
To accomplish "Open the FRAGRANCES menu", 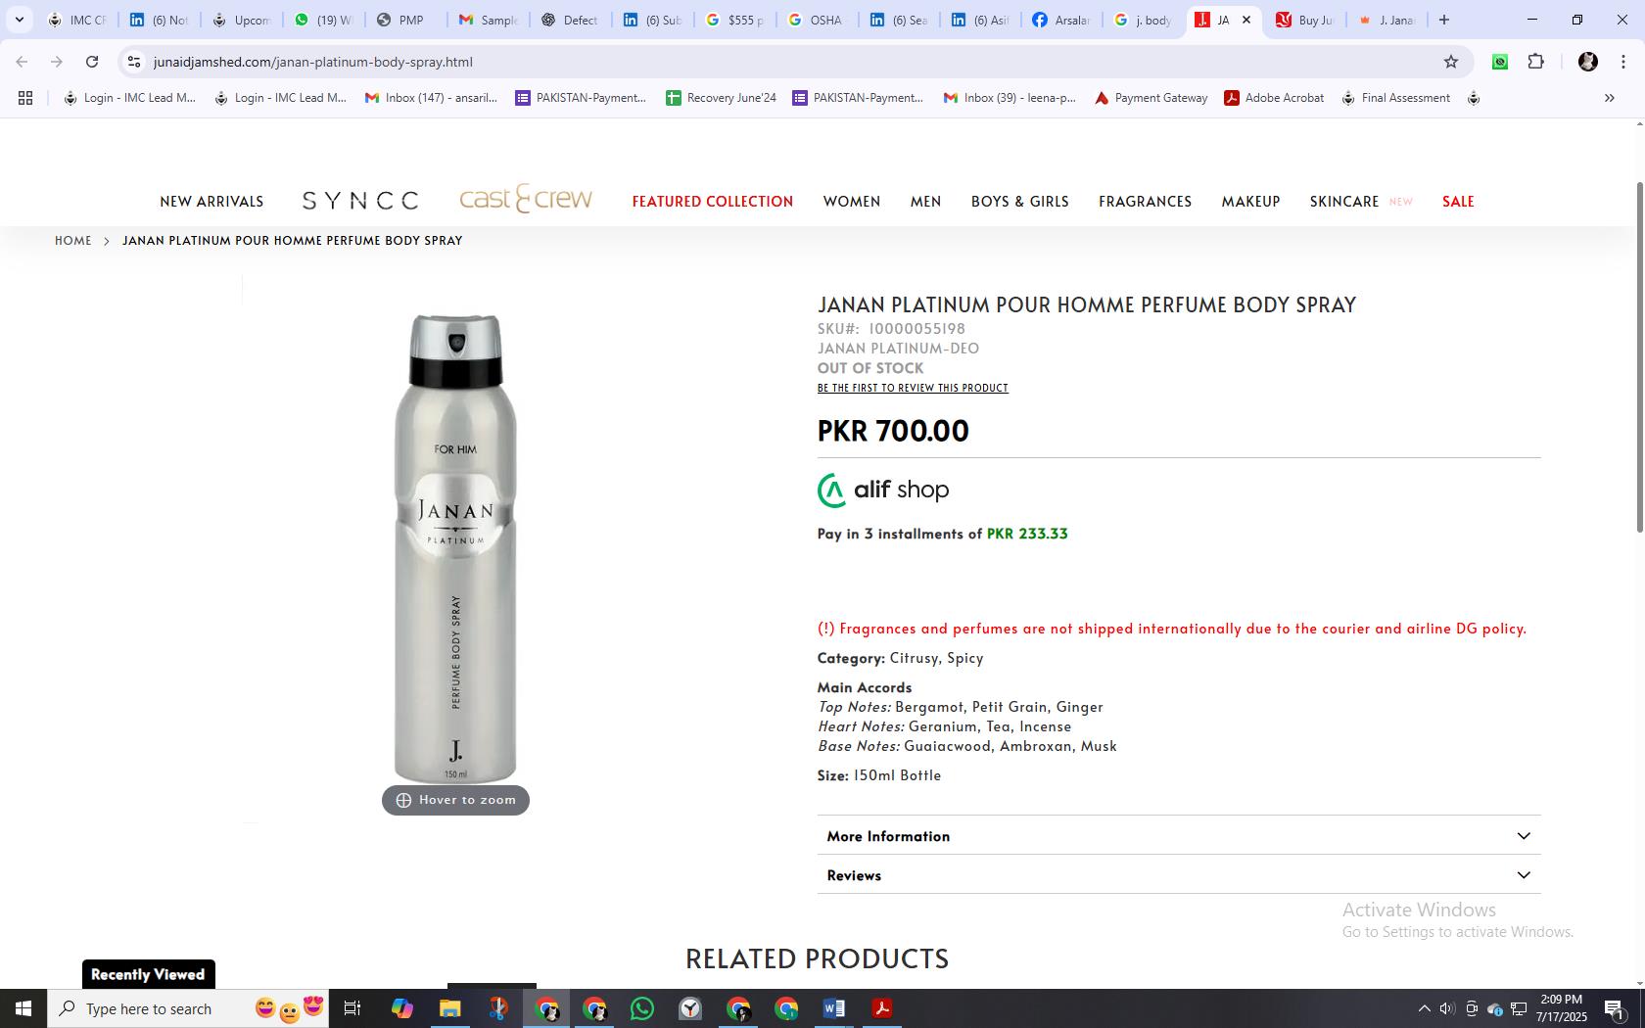I will pyautogui.click(x=1145, y=201).
